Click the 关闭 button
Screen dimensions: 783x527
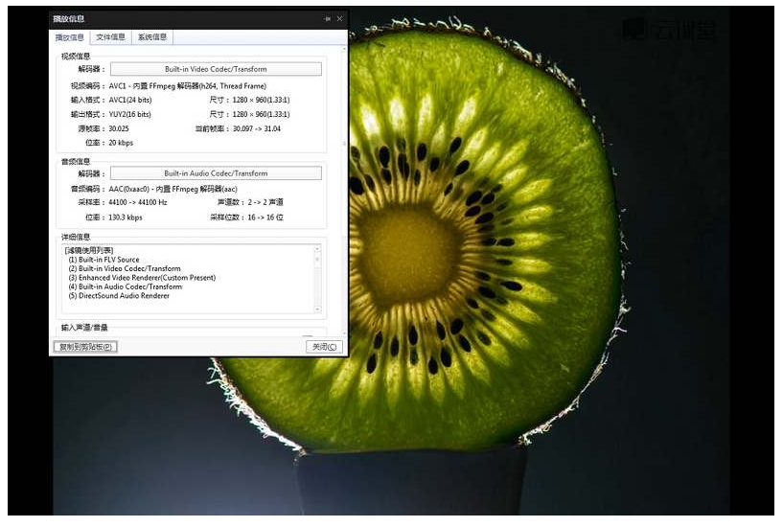point(324,347)
